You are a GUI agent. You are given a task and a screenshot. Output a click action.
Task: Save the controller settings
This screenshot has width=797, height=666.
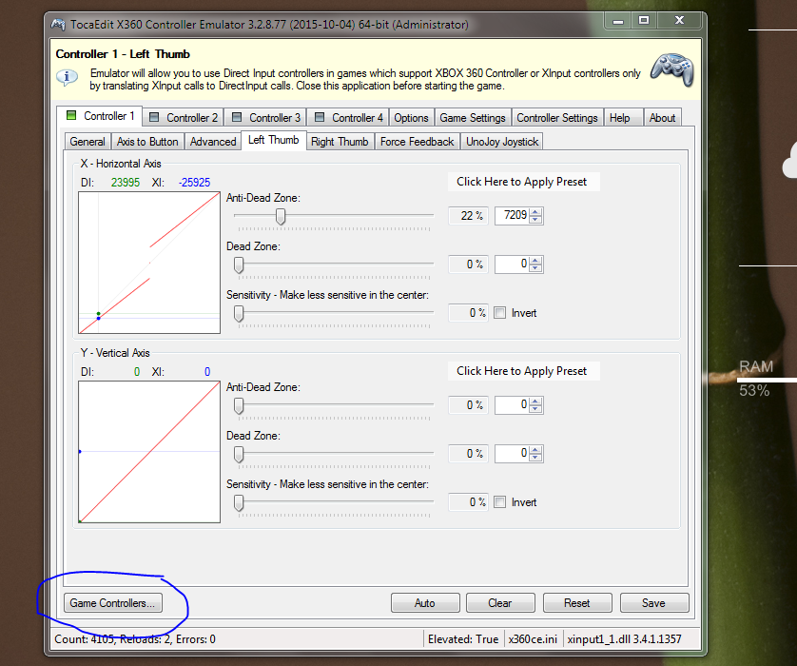pos(654,603)
